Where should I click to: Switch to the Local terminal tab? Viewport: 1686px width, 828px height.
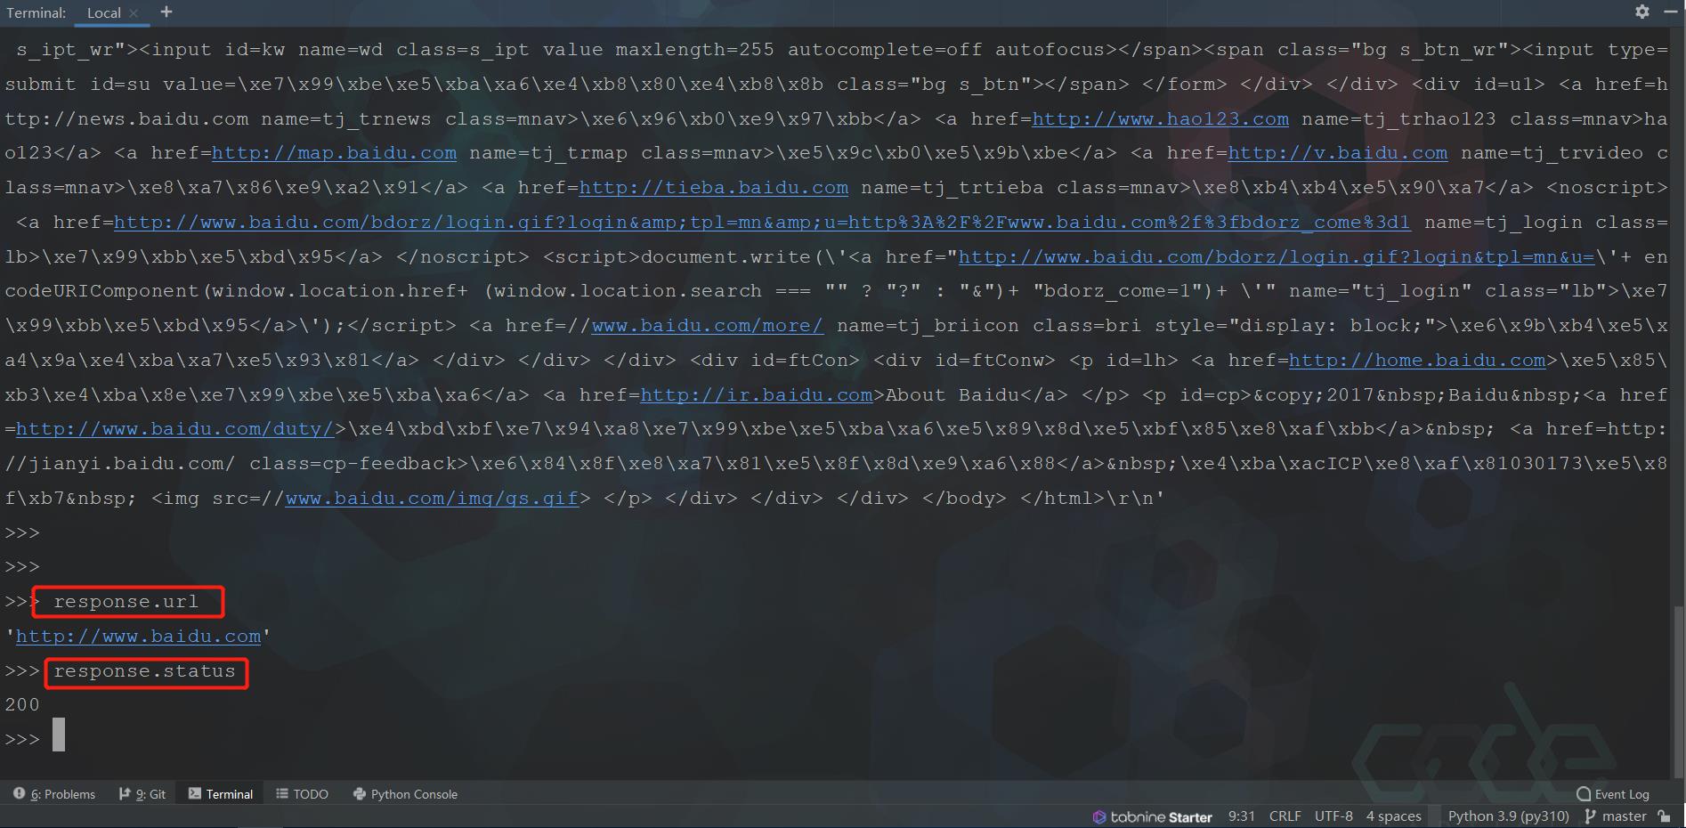[103, 12]
